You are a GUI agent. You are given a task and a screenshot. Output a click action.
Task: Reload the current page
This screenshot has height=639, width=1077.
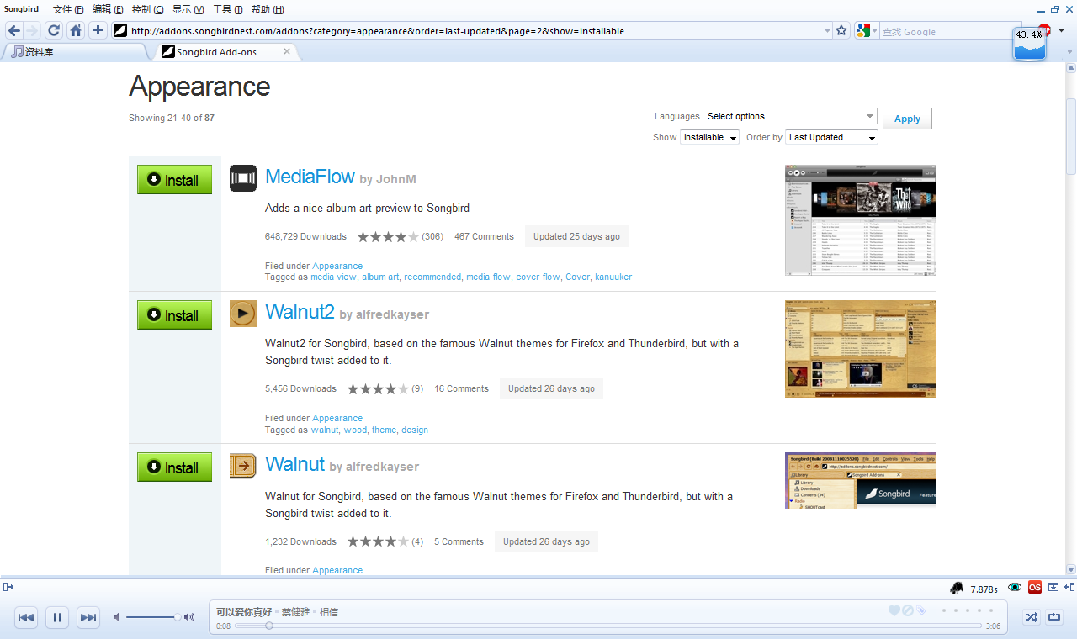click(54, 30)
